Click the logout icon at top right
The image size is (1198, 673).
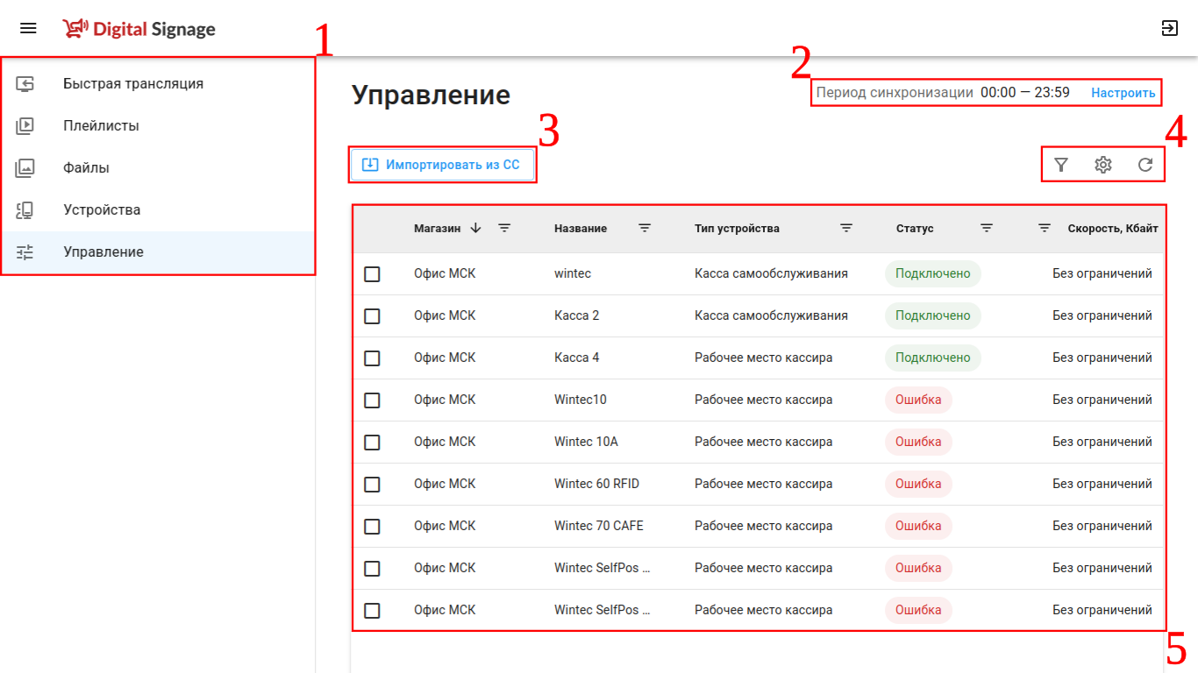(1169, 28)
